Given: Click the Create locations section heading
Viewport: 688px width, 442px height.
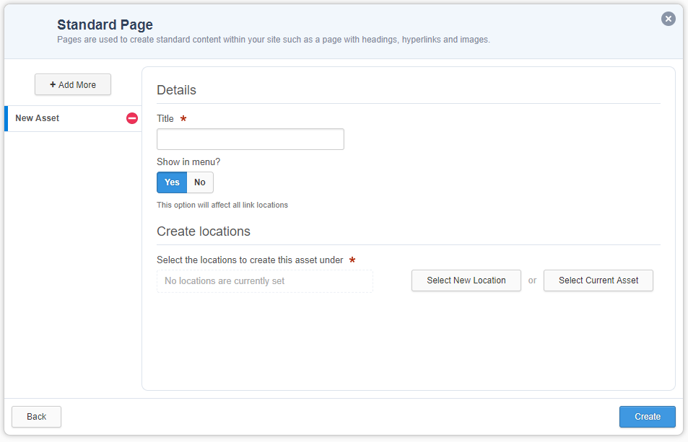Looking at the screenshot, I should [204, 231].
